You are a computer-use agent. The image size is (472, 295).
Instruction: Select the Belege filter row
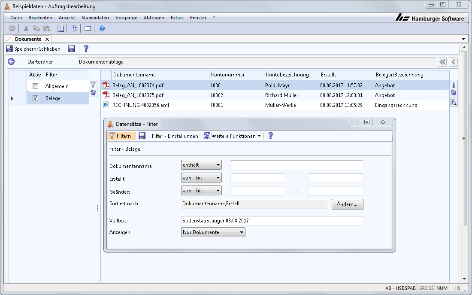tap(49, 98)
